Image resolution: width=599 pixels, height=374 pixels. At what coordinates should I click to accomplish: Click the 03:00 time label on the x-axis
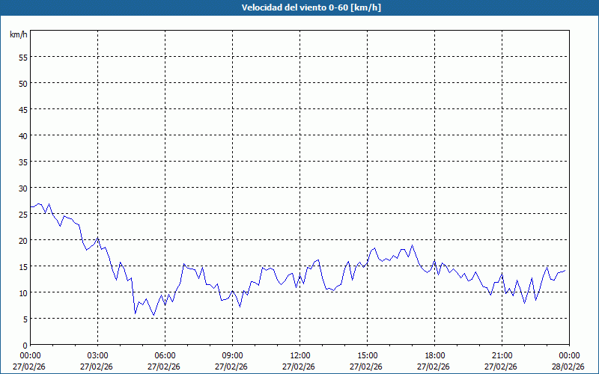[97, 355]
